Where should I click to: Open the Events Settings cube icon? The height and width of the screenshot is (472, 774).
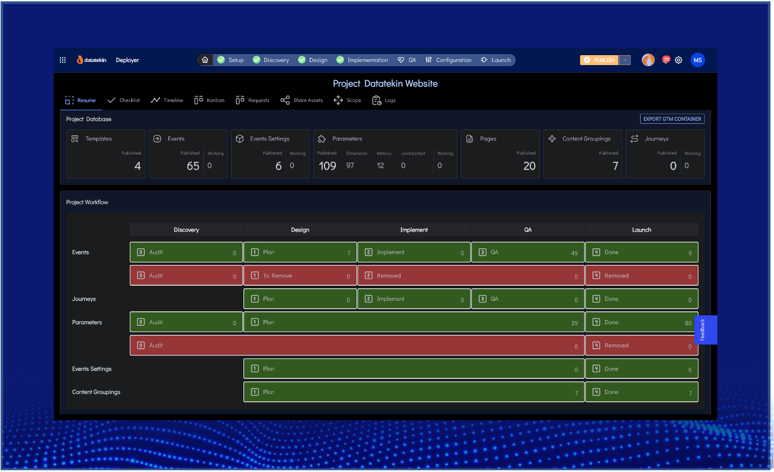click(x=240, y=138)
